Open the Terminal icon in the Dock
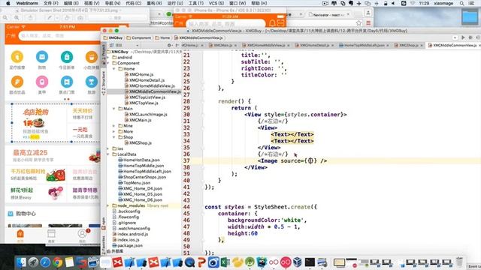The image size is (481, 270). pyautogui.click(x=310, y=262)
